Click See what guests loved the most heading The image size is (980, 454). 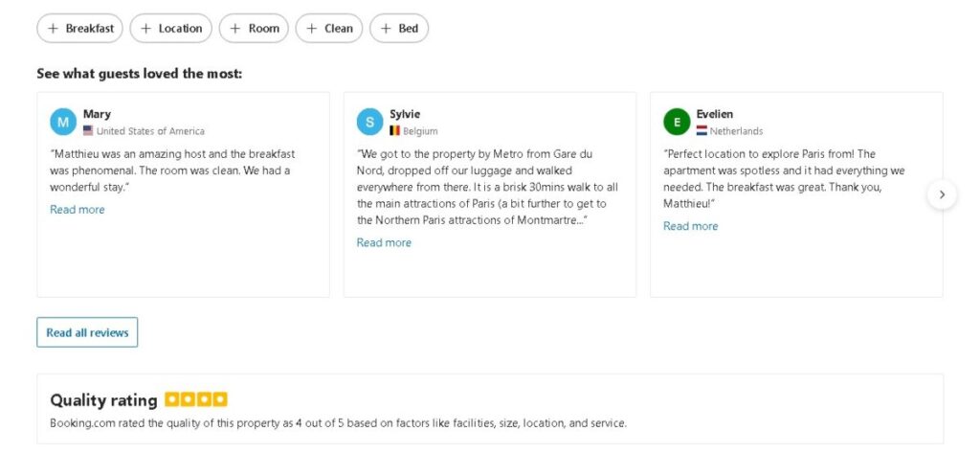point(140,74)
